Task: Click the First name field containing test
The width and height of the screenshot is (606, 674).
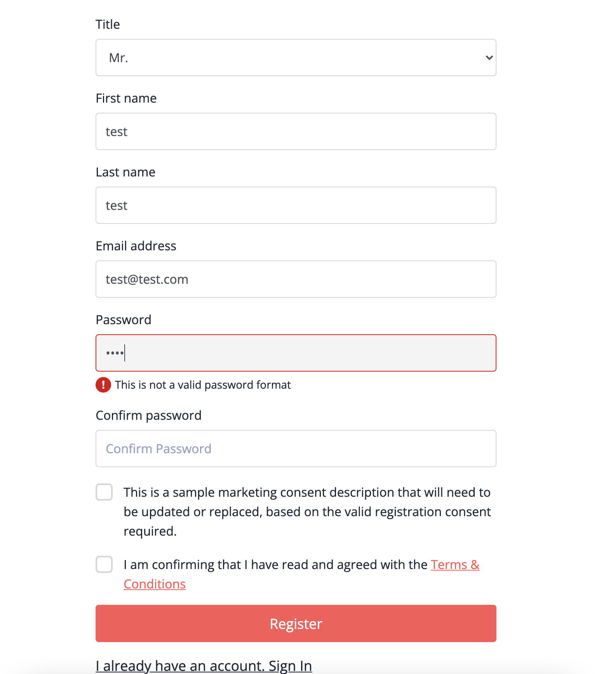Action: tap(296, 131)
